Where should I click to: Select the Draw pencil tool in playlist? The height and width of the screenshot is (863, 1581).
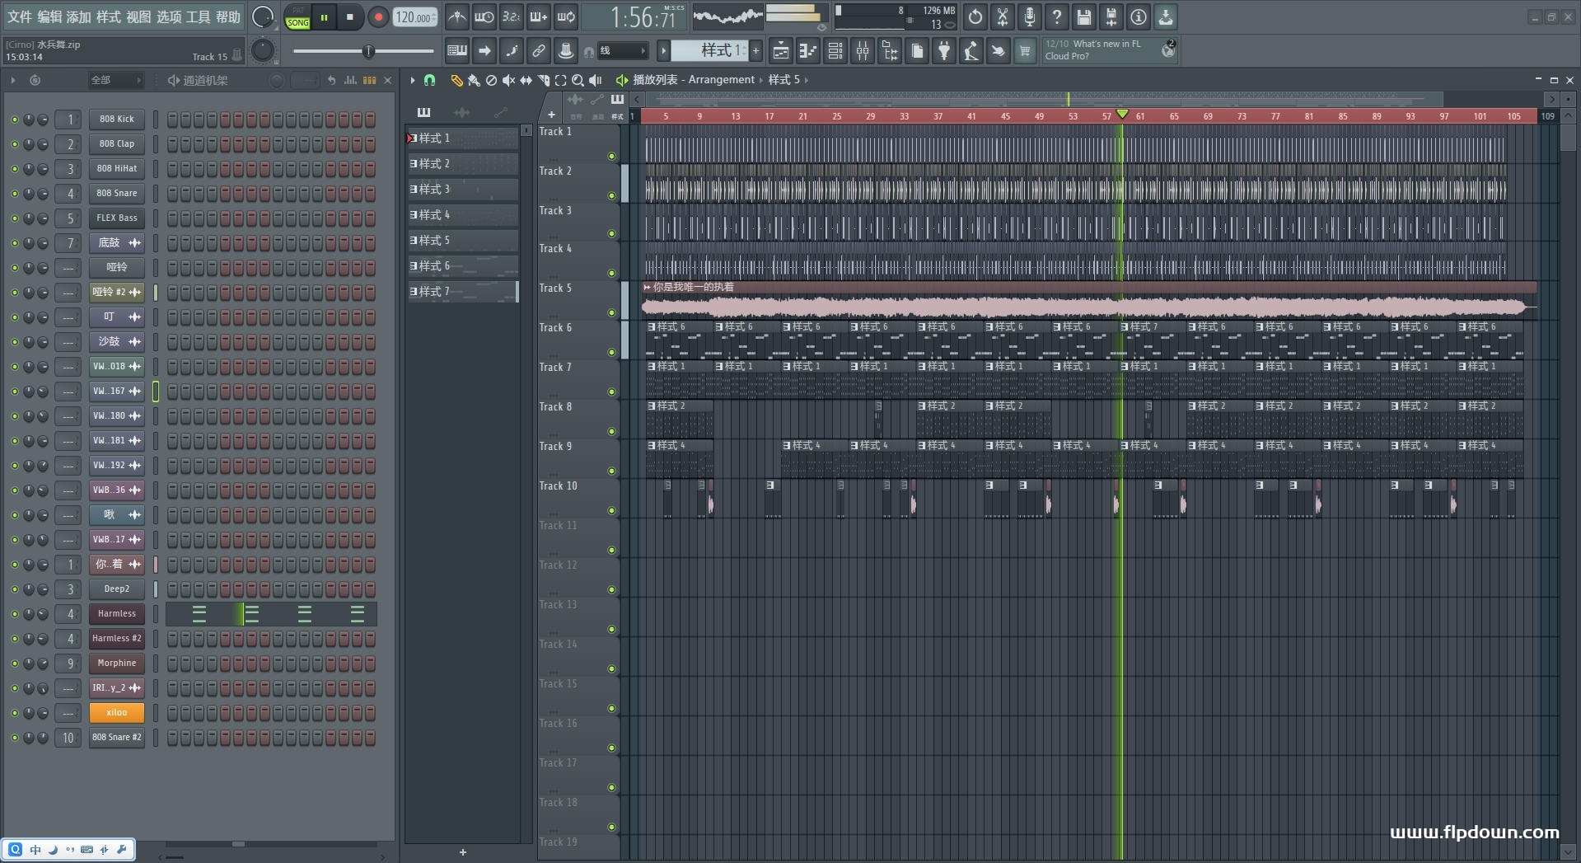(456, 80)
